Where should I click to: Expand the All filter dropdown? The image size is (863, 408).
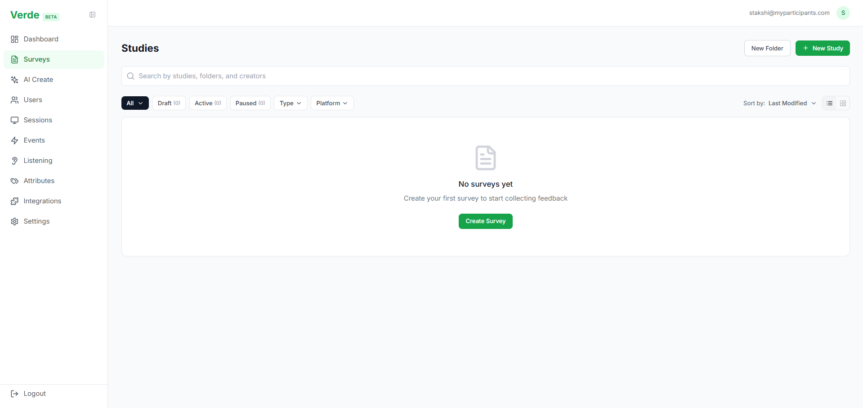tap(135, 103)
